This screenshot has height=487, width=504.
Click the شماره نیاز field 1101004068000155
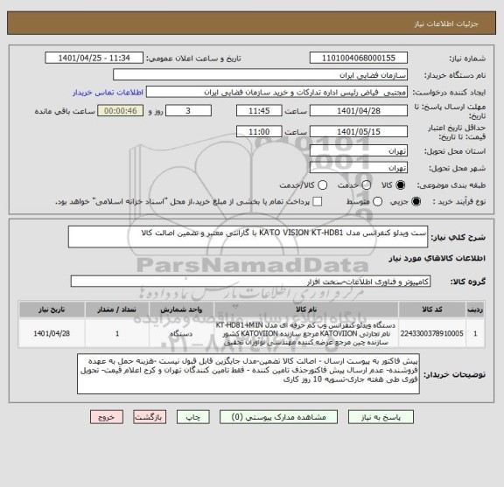click(359, 59)
